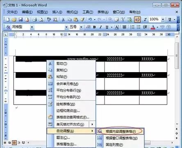Save the document with the floppy disk icon
This screenshot has height=148, width=182.
pos(20,20)
